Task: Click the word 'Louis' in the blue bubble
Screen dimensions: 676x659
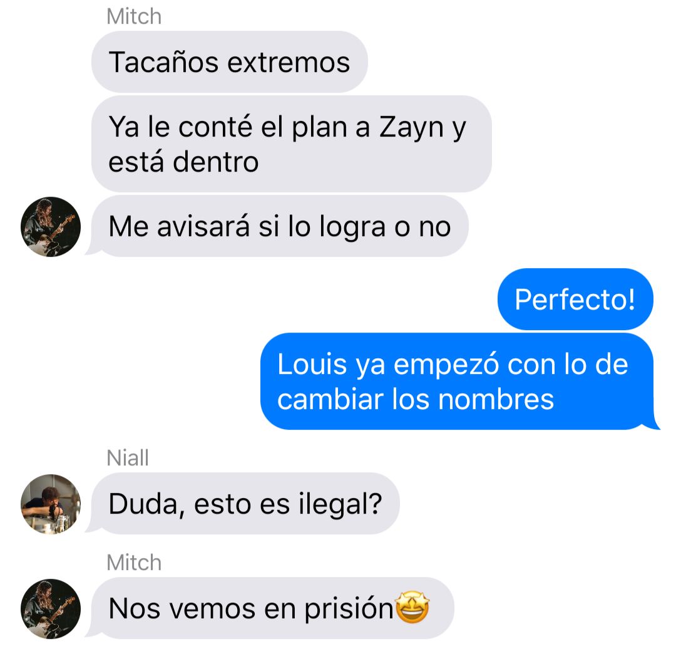Action: [312, 364]
